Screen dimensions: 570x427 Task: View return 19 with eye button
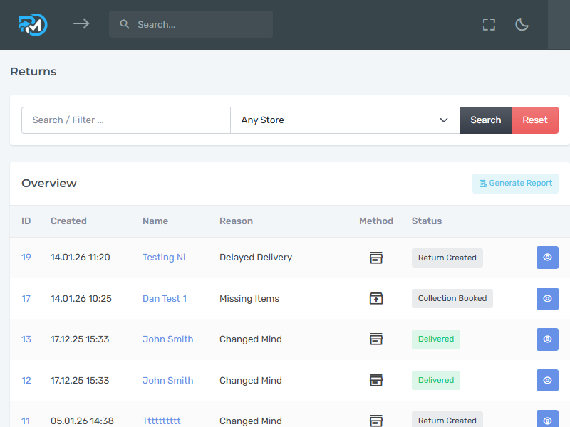[x=547, y=258]
